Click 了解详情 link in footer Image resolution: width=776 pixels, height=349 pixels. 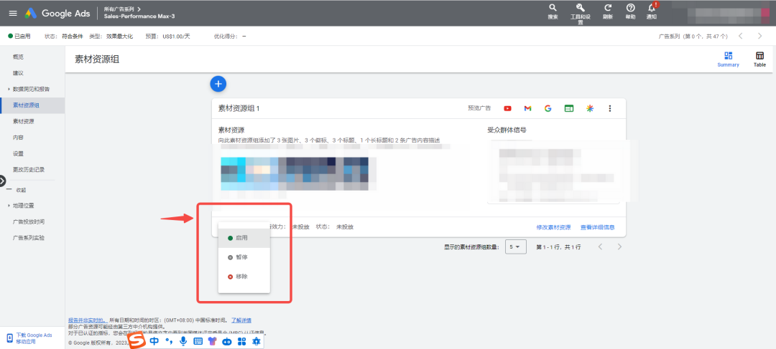(x=241, y=320)
